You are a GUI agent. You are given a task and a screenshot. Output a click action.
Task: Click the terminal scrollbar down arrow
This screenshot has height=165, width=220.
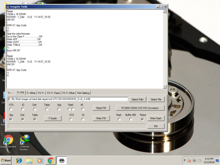tap(165, 87)
